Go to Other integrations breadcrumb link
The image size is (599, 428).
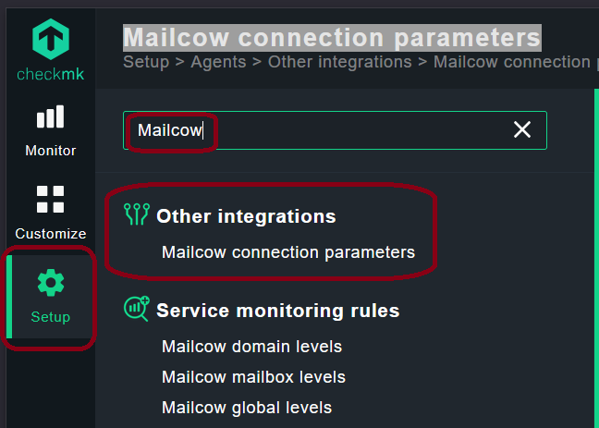point(340,62)
